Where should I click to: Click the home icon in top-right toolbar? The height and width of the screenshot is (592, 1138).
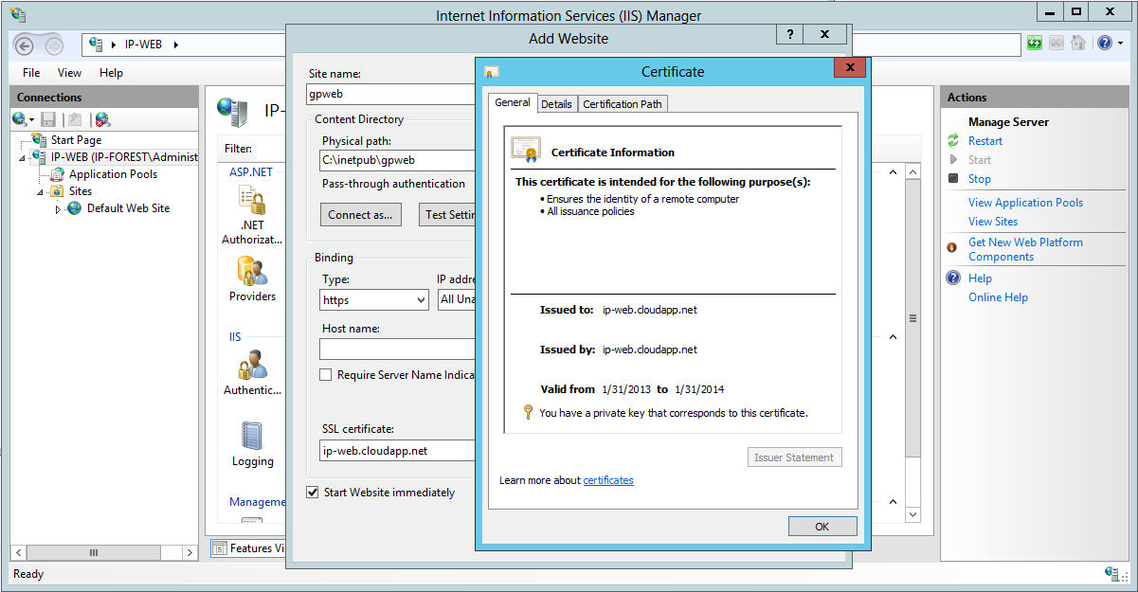[1078, 44]
